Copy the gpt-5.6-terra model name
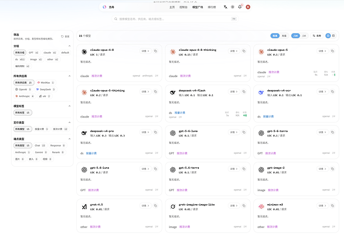This screenshot has width=344, height=238. [x=244, y=169]
